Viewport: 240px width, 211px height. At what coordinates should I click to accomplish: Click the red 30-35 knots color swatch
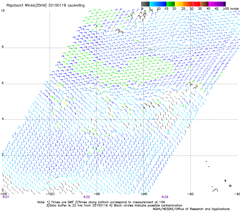(196, 4)
